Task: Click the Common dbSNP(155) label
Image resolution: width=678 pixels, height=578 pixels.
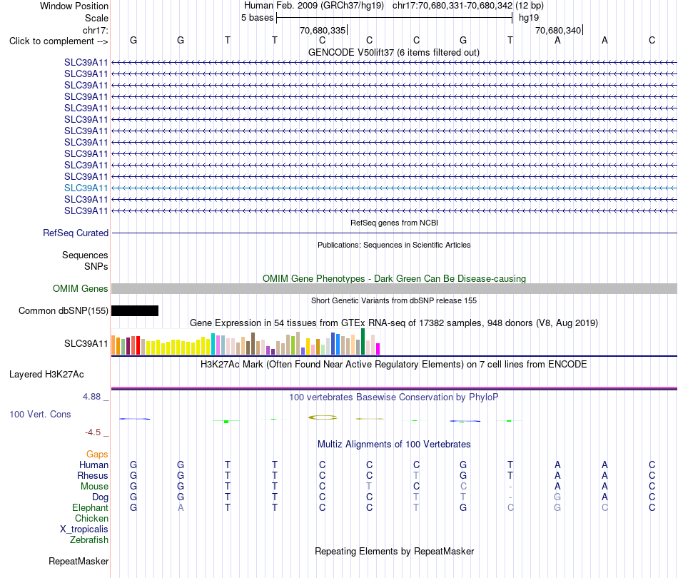Action: [x=63, y=311]
